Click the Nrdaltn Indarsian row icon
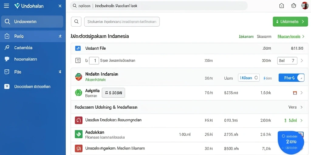 (79, 77)
